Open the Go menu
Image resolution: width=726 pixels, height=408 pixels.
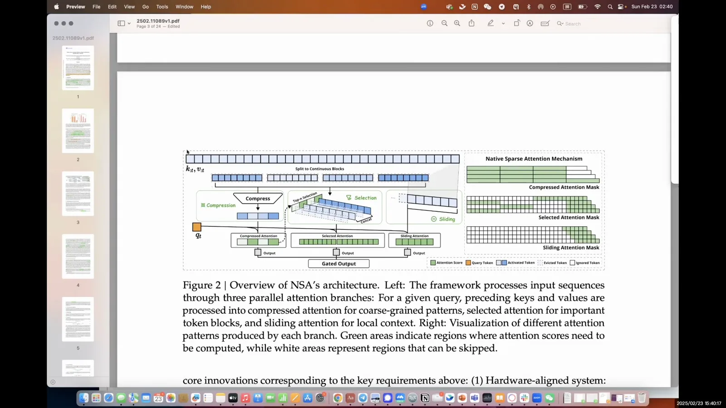[145, 7]
